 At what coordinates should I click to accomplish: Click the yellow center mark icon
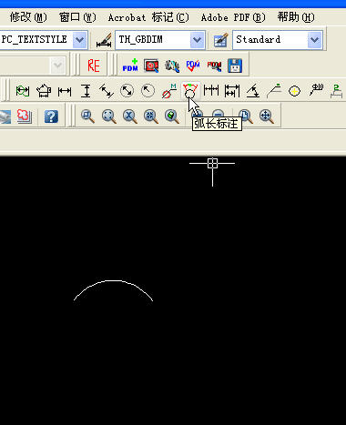(x=294, y=91)
